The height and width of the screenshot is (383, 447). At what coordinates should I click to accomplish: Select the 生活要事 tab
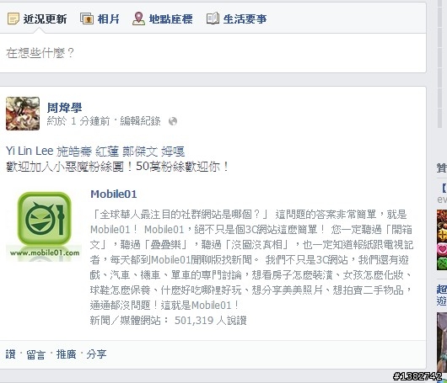237,19
